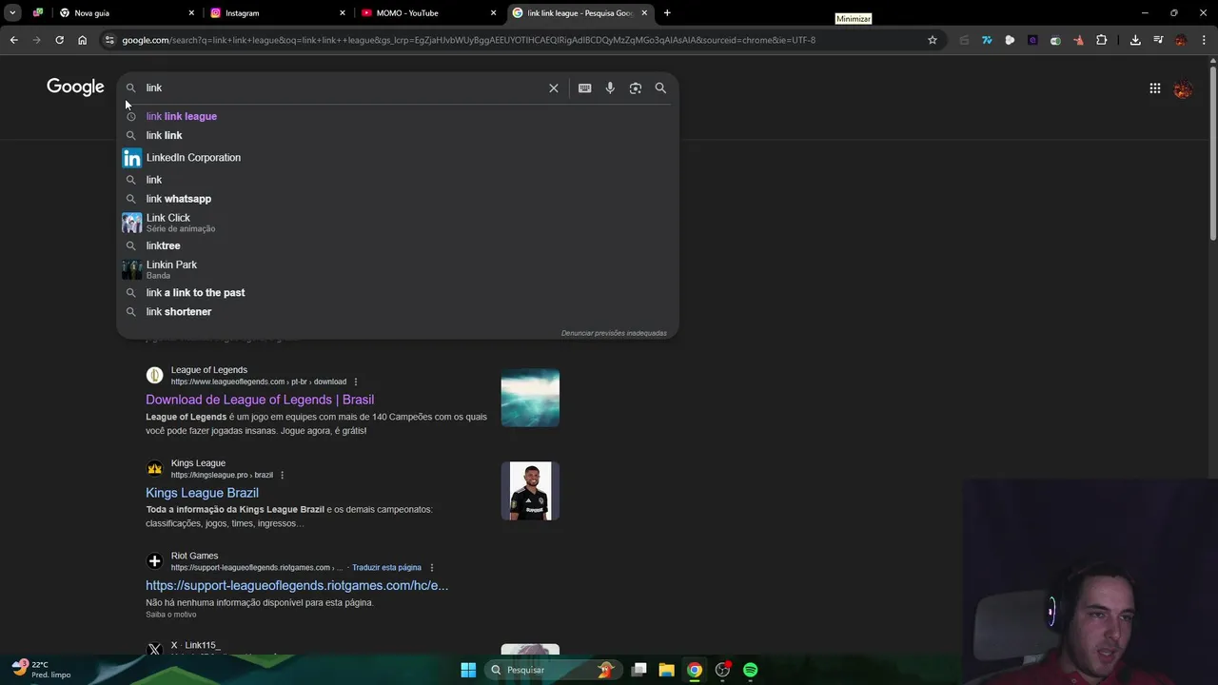
Task: Click the Google logo
Action: [75, 88]
